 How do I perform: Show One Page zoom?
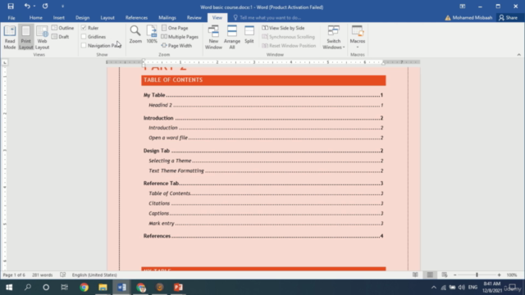175,28
